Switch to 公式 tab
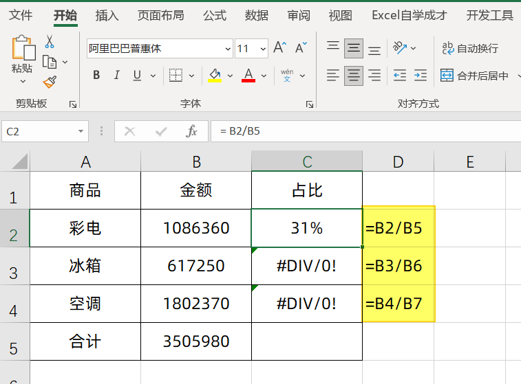This screenshot has height=384, width=521. pos(215,15)
